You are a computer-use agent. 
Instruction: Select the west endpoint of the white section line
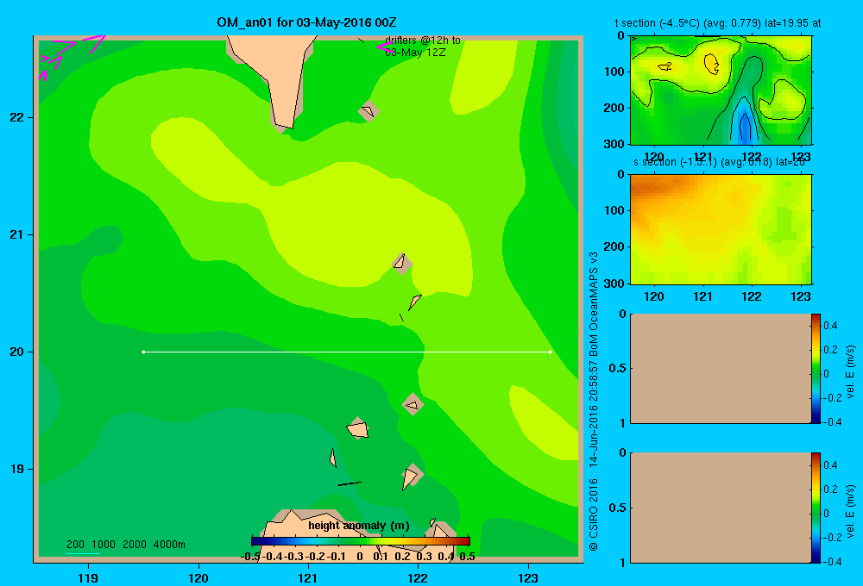[x=143, y=352]
